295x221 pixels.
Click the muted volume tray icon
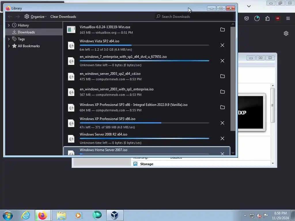(x=259, y=216)
